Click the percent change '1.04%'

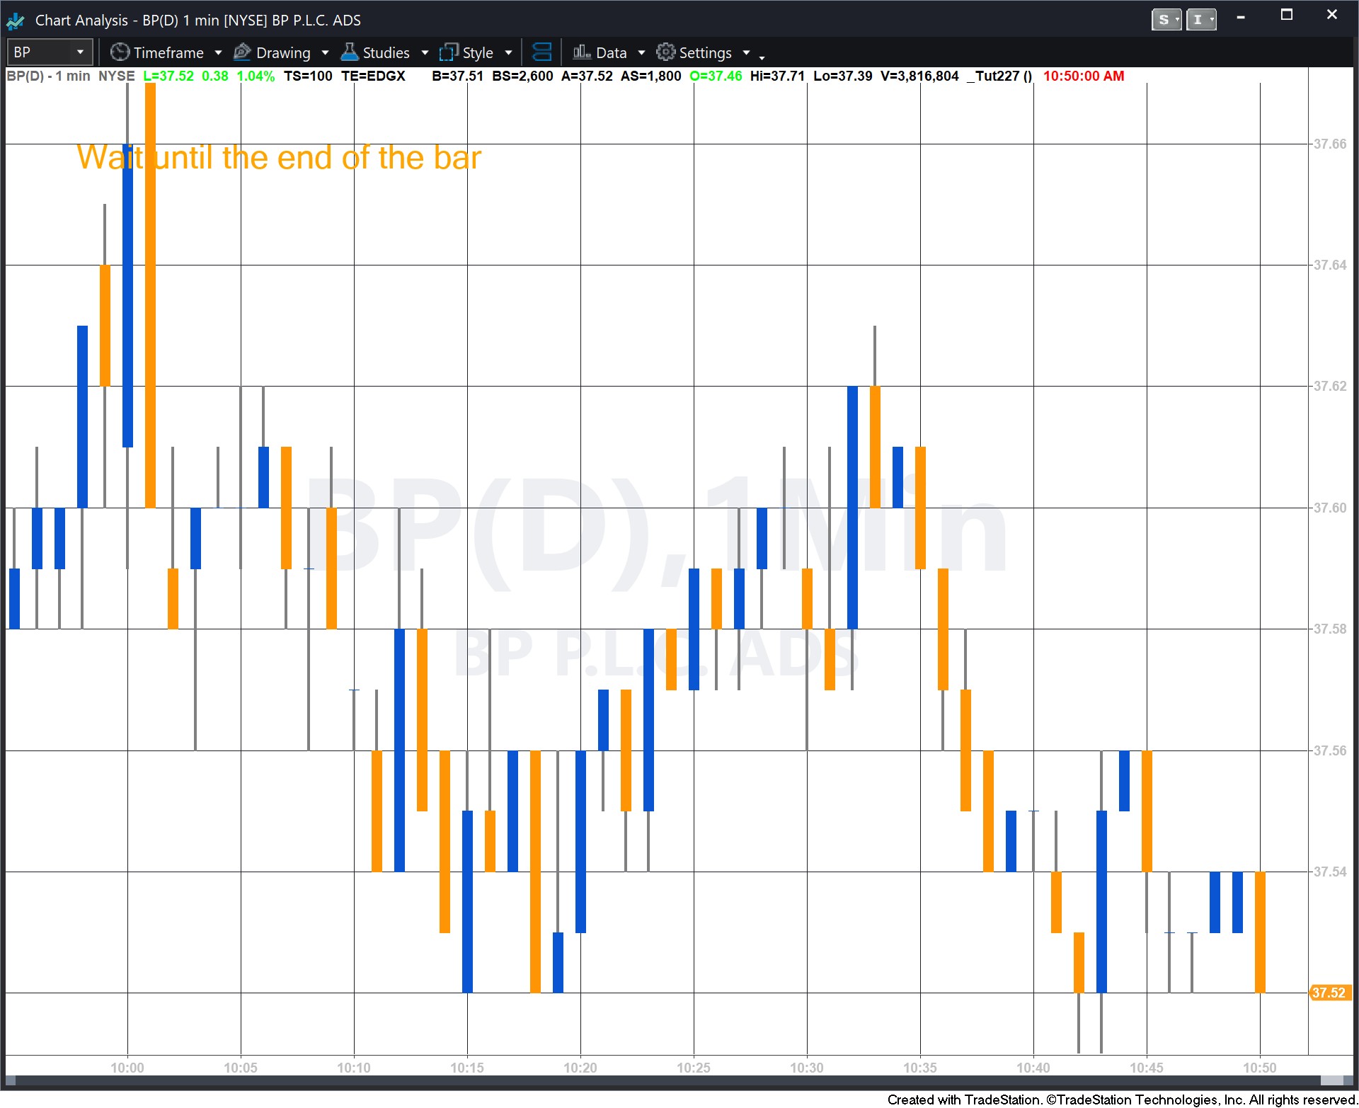tap(256, 76)
